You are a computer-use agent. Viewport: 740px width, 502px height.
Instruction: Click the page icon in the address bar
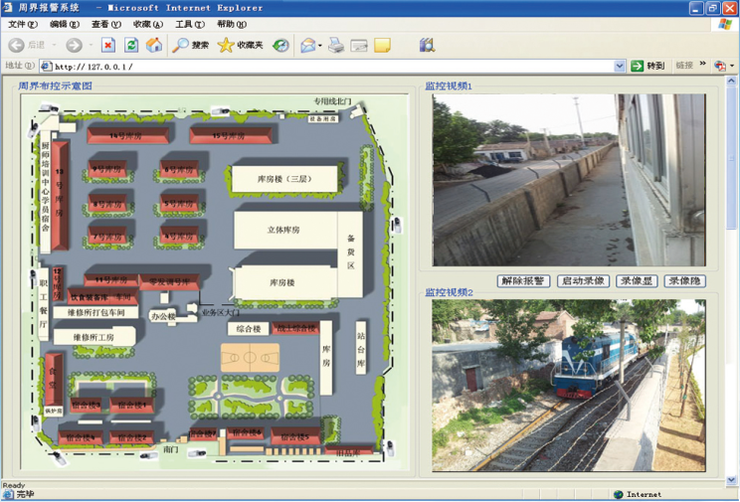[x=46, y=67]
